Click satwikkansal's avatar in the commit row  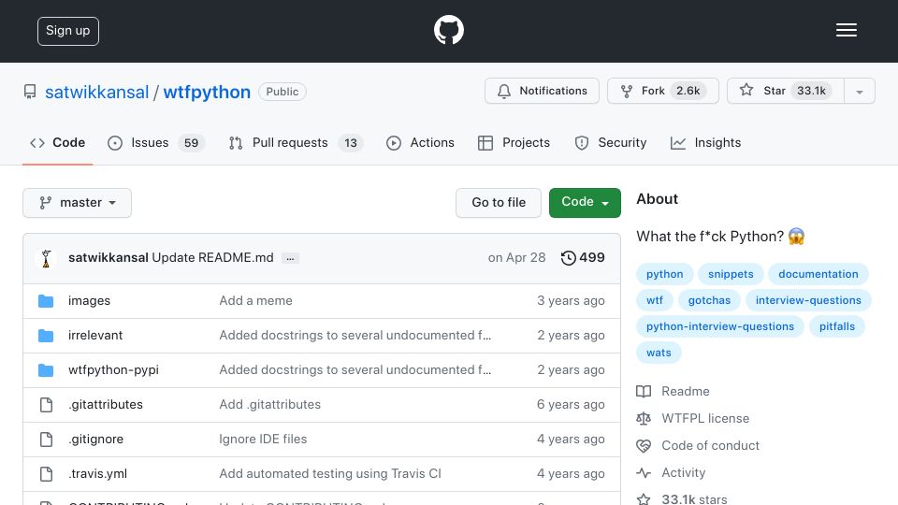pyautogui.click(x=47, y=258)
